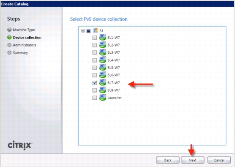Check the Launcher checkbox
Image resolution: width=235 pixels, height=167 pixels.
click(x=95, y=98)
